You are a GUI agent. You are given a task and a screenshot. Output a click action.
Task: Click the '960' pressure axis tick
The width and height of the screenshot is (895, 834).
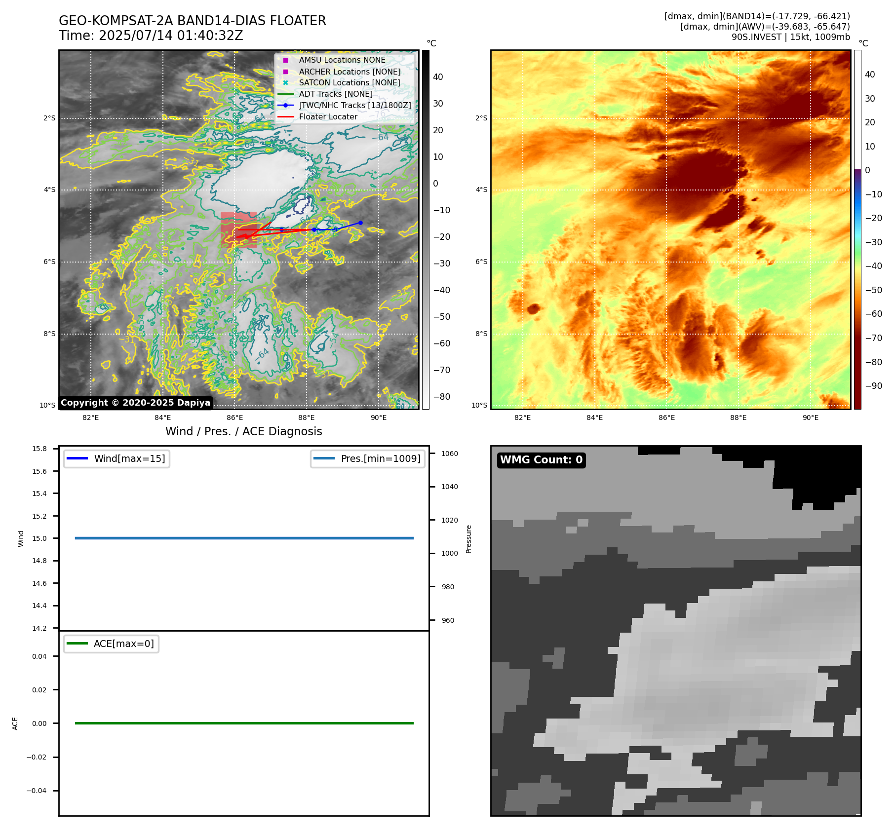coord(448,620)
